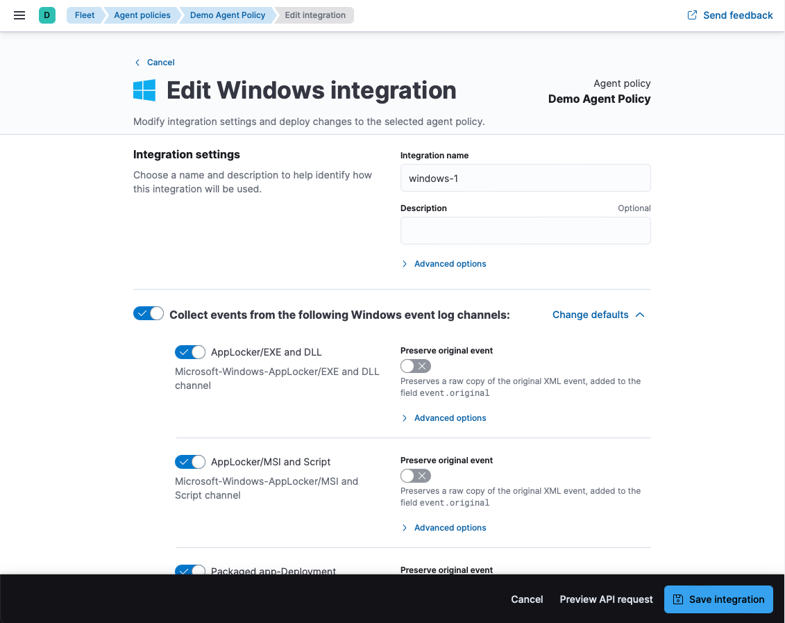Click the save disk icon on Save integration

(x=678, y=599)
